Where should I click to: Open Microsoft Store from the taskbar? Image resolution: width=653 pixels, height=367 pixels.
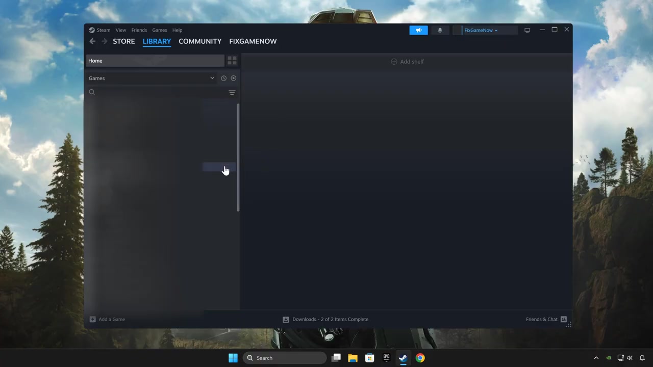click(369, 358)
